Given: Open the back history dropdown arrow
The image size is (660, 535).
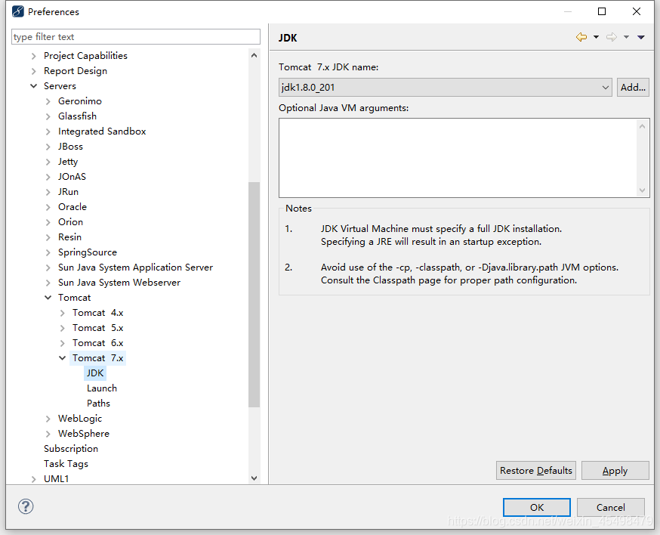Looking at the screenshot, I should [x=596, y=37].
